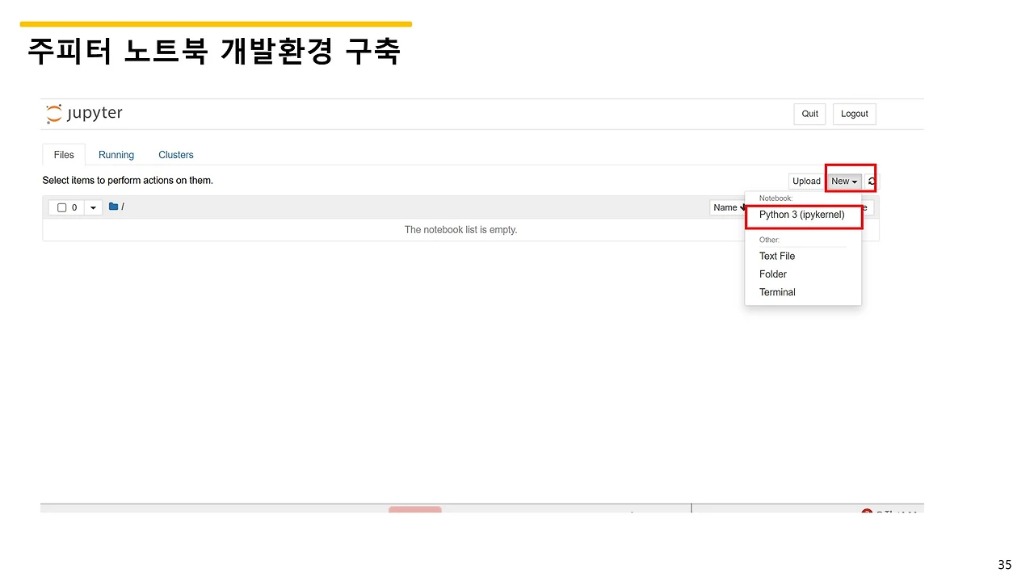The height and width of the screenshot is (581, 1034).
Task: Sort the list by Name
Action: click(x=727, y=207)
